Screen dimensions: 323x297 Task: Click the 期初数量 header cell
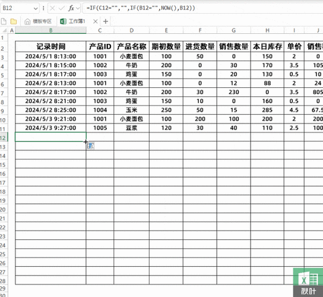coord(166,46)
